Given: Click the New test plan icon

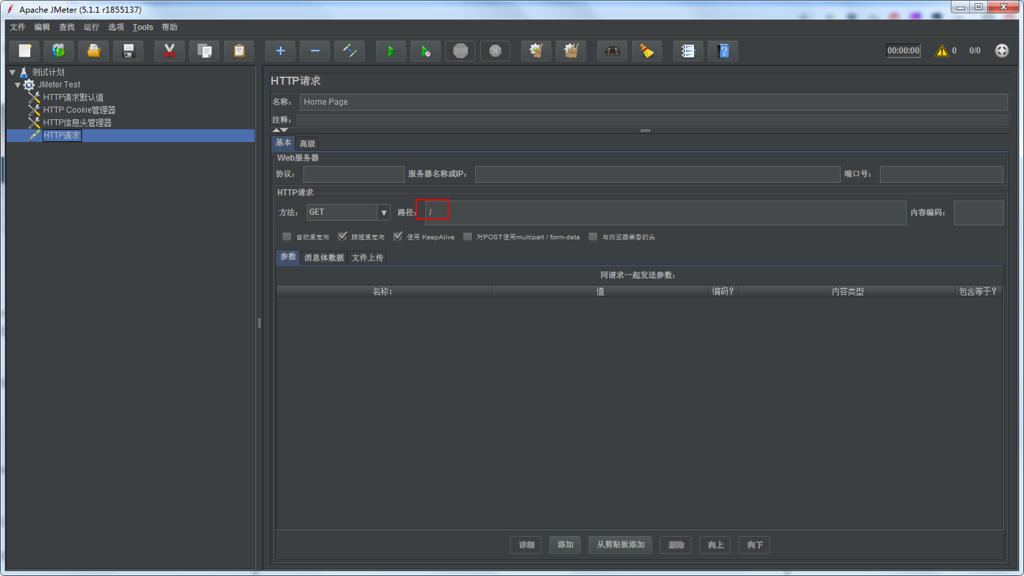Looking at the screenshot, I should tap(25, 51).
